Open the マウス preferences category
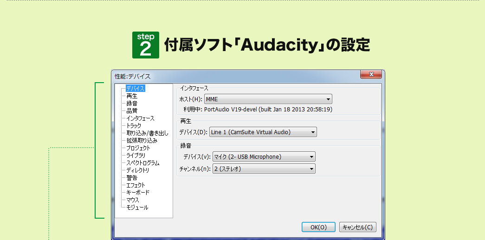 click(133, 200)
